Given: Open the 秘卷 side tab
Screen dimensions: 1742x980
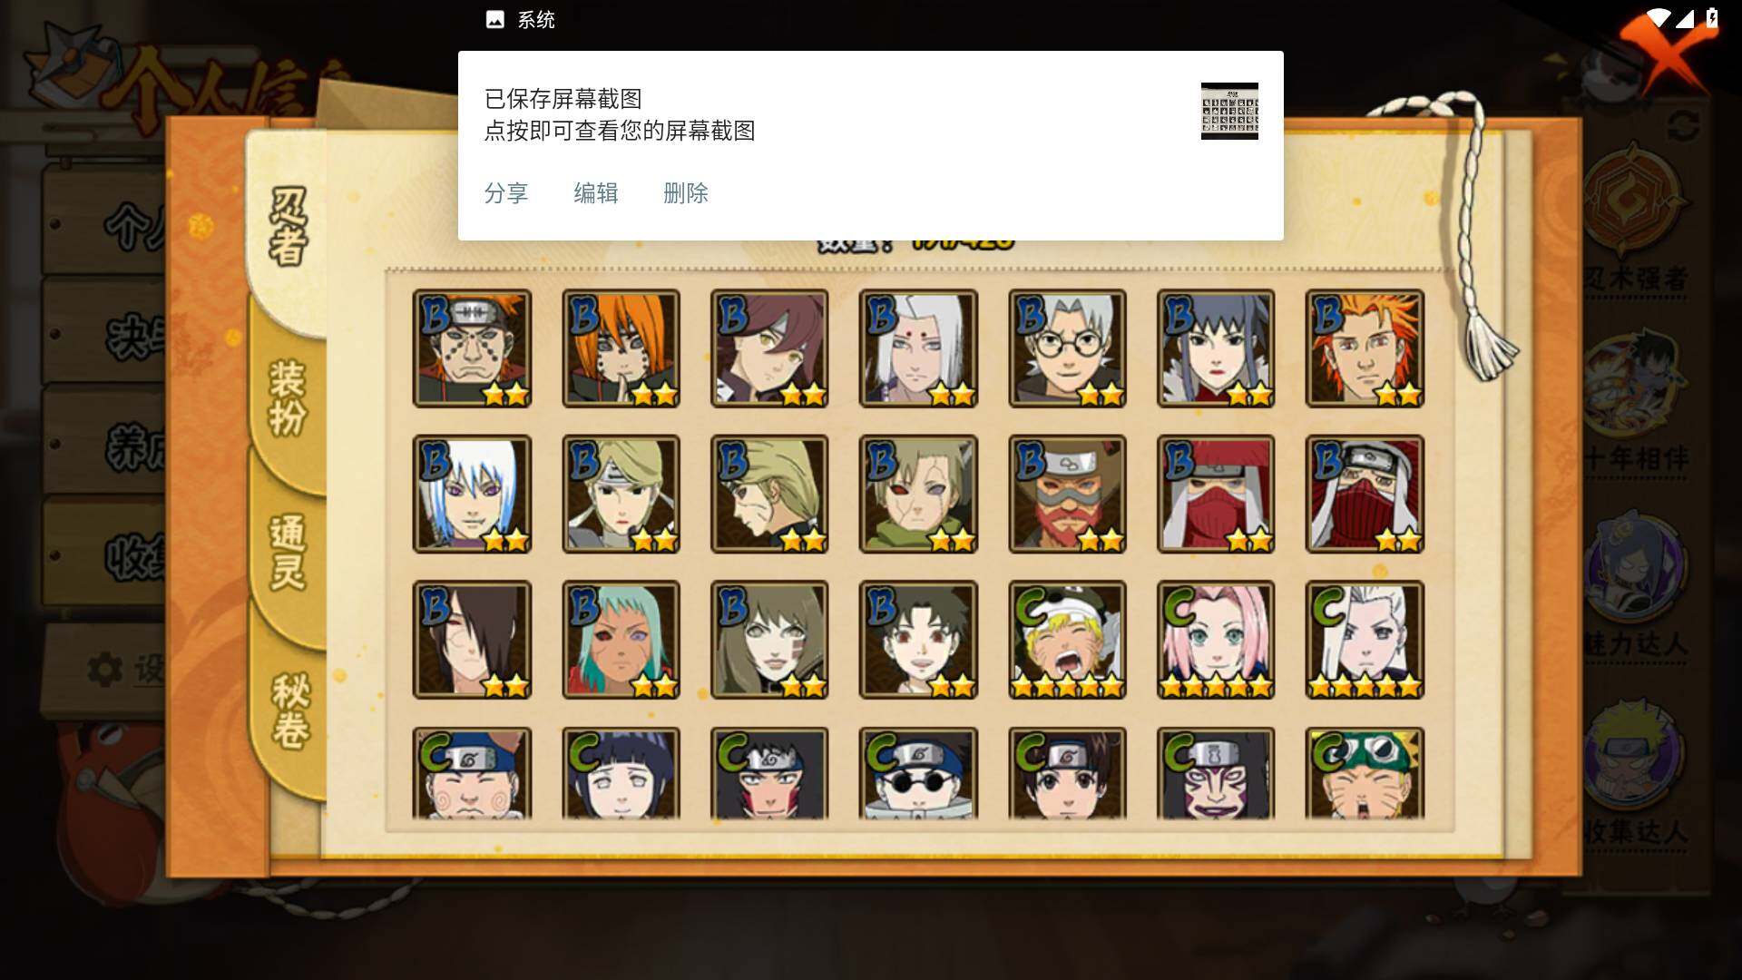Looking at the screenshot, I should 290,710.
